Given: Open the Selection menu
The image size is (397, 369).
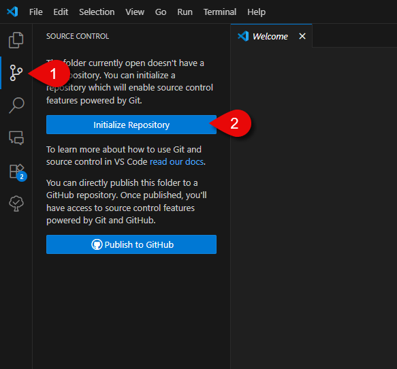Looking at the screenshot, I should point(97,12).
